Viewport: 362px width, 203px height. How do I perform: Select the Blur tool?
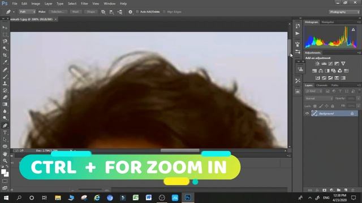[5, 111]
